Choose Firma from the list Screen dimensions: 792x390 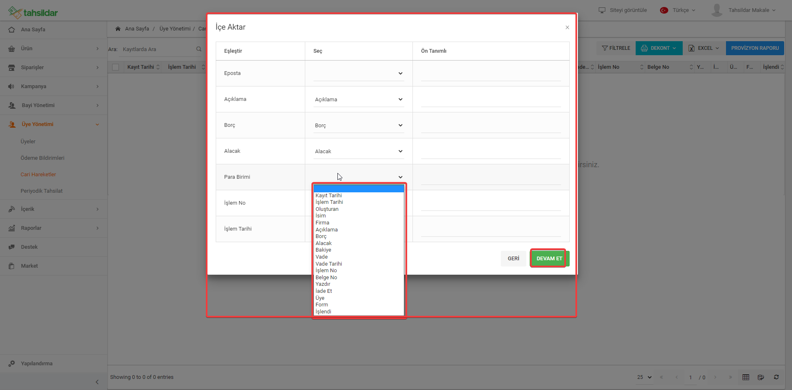pos(358,223)
